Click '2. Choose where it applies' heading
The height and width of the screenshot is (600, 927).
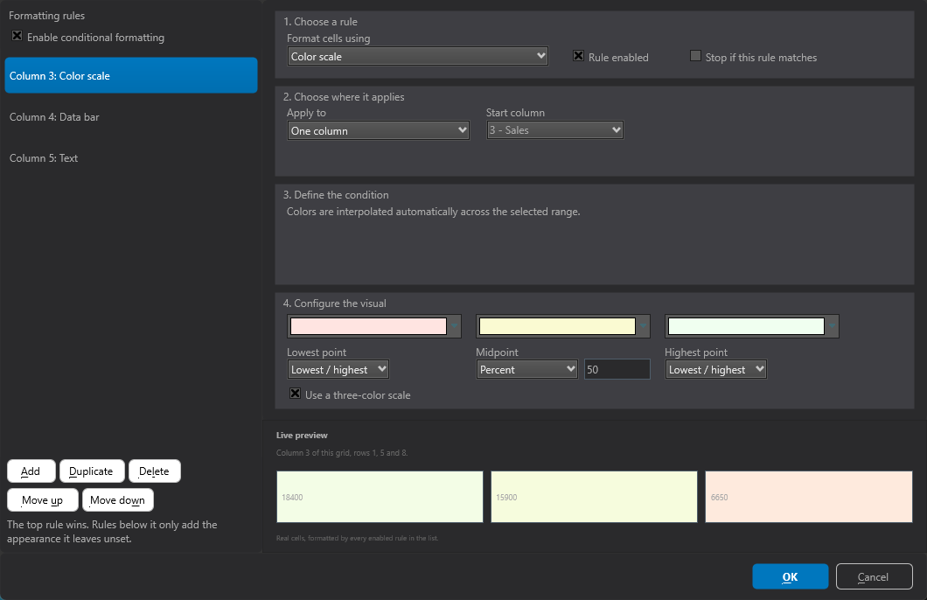pos(344,97)
